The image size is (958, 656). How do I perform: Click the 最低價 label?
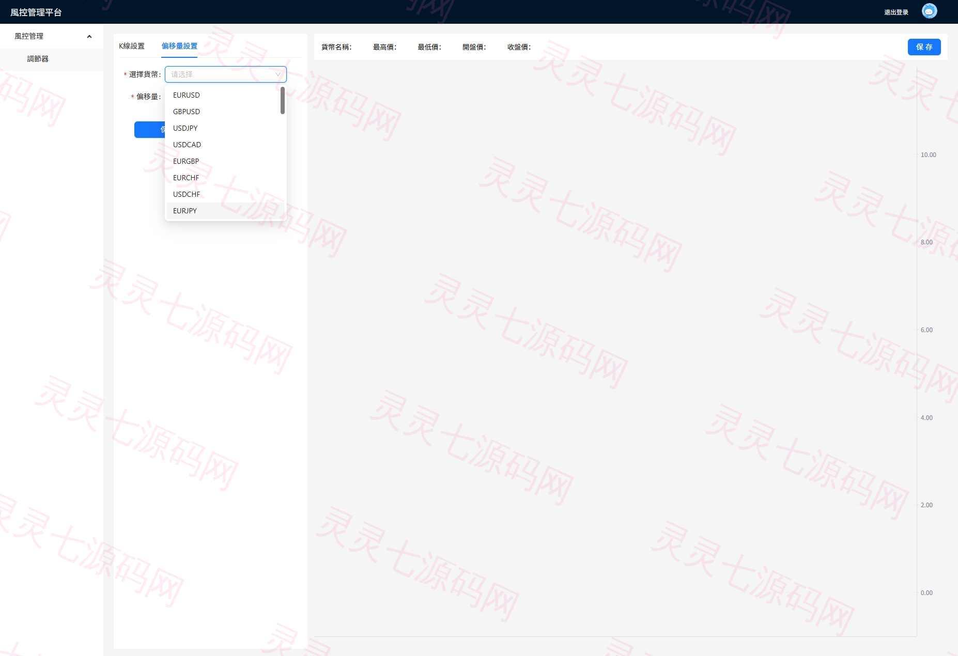(429, 47)
